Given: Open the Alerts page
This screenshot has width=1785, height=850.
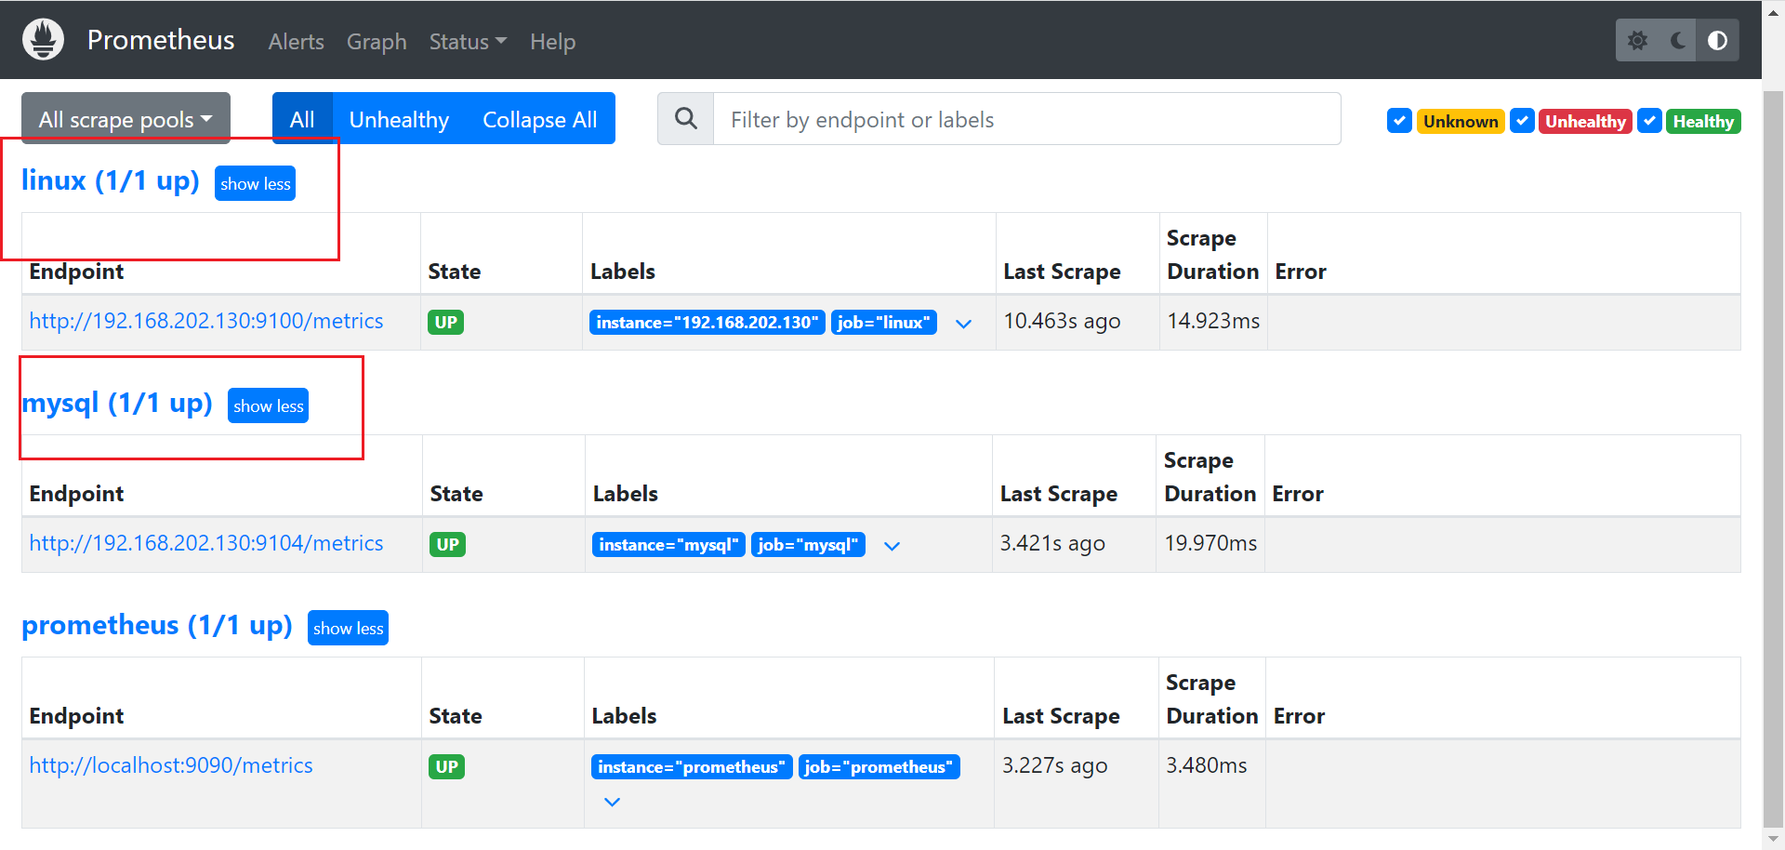Looking at the screenshot, I should [x=296, y=42].
